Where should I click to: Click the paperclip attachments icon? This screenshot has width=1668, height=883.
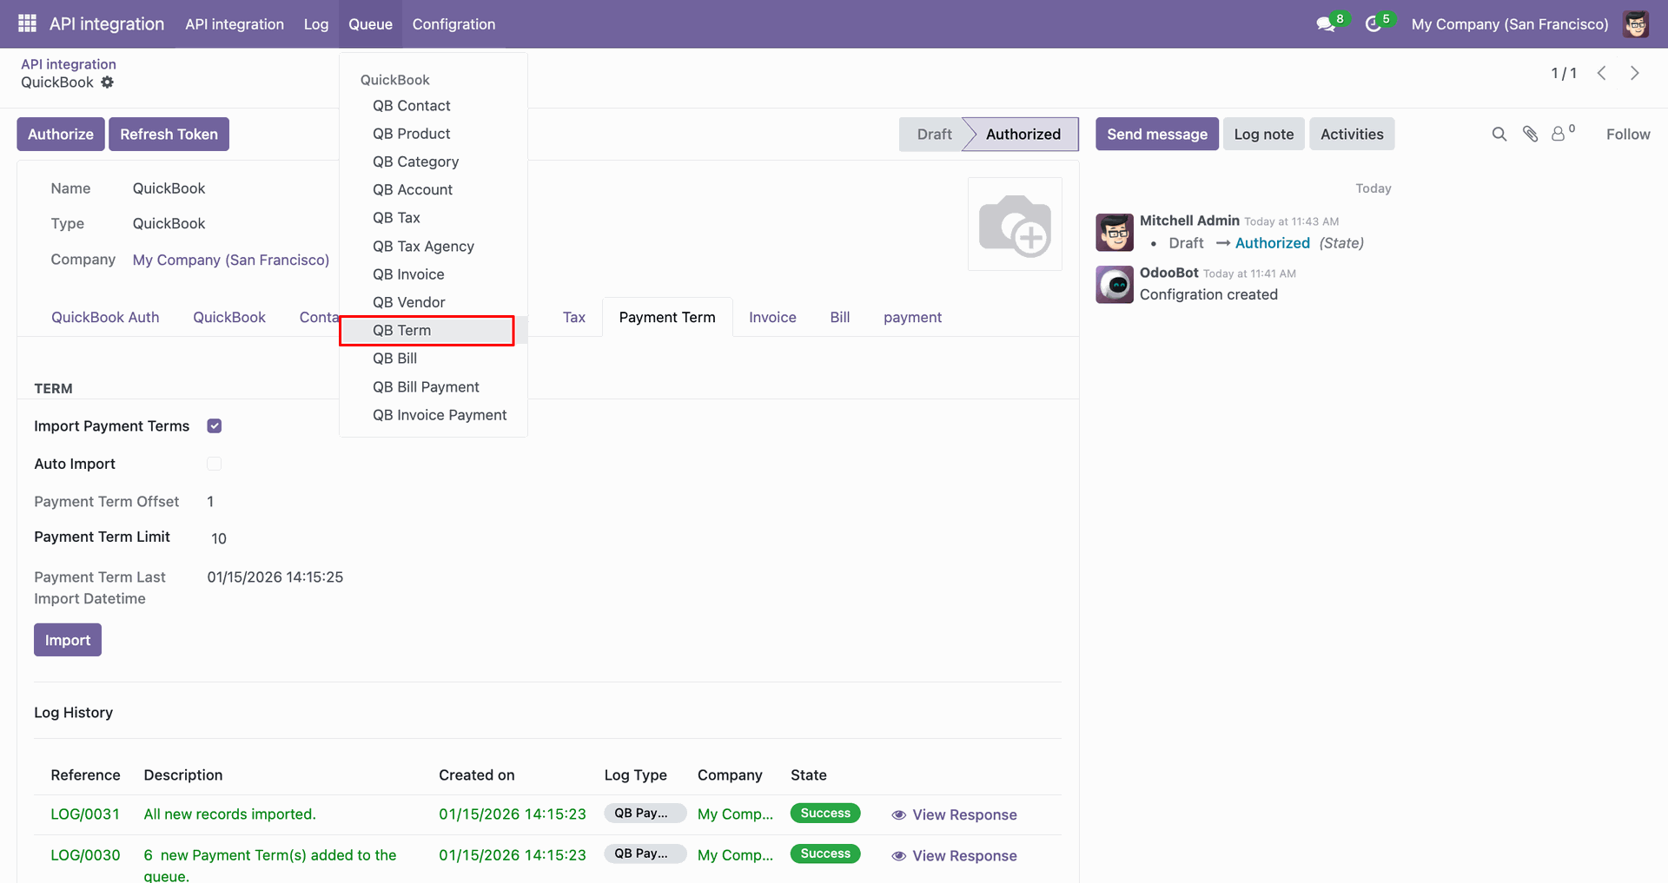point(1531,134)
